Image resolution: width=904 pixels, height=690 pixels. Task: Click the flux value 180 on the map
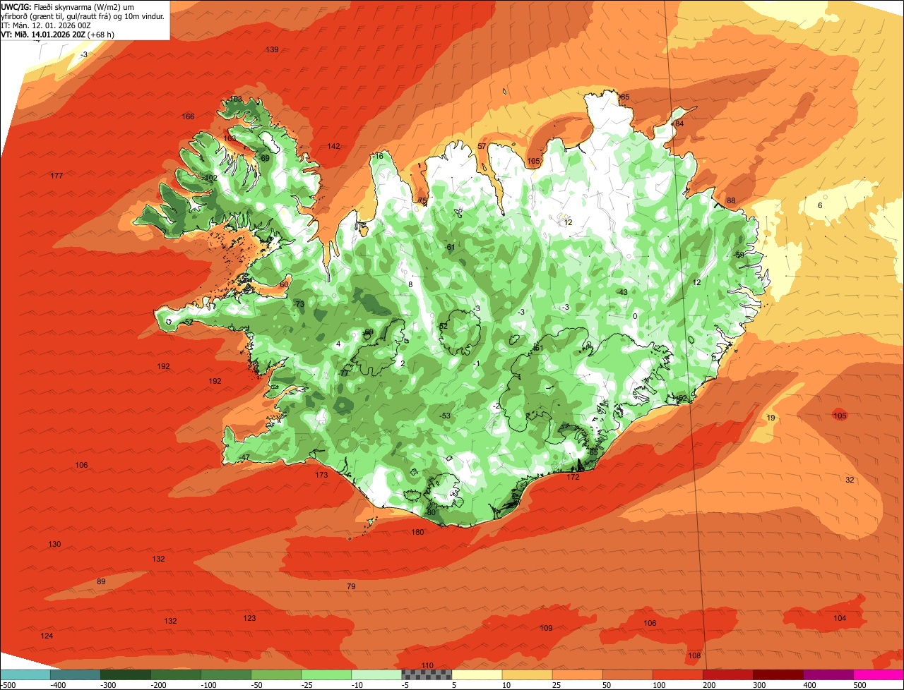(417, 532)
